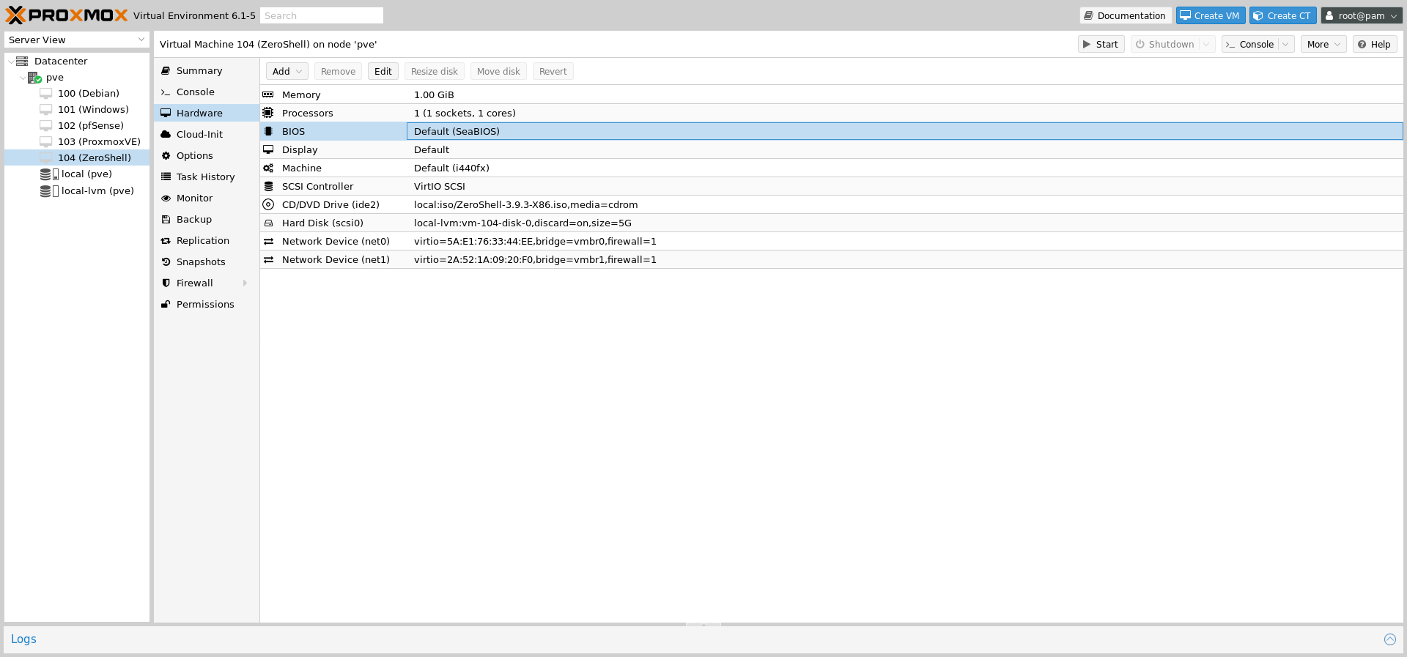Click the Monitor eye icon

166,198
